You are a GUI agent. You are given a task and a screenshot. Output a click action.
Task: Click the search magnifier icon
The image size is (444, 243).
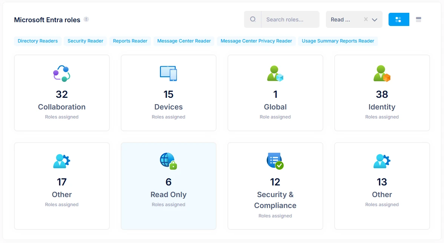[x=253, y=19]
